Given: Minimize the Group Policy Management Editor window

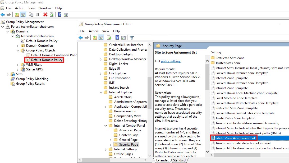Looking at the screenshot, I should click(278, 24).
